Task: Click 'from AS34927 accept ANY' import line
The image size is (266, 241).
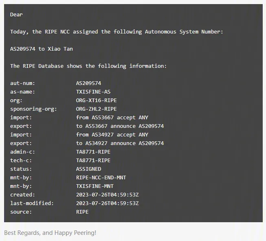Action: [112, 135]
